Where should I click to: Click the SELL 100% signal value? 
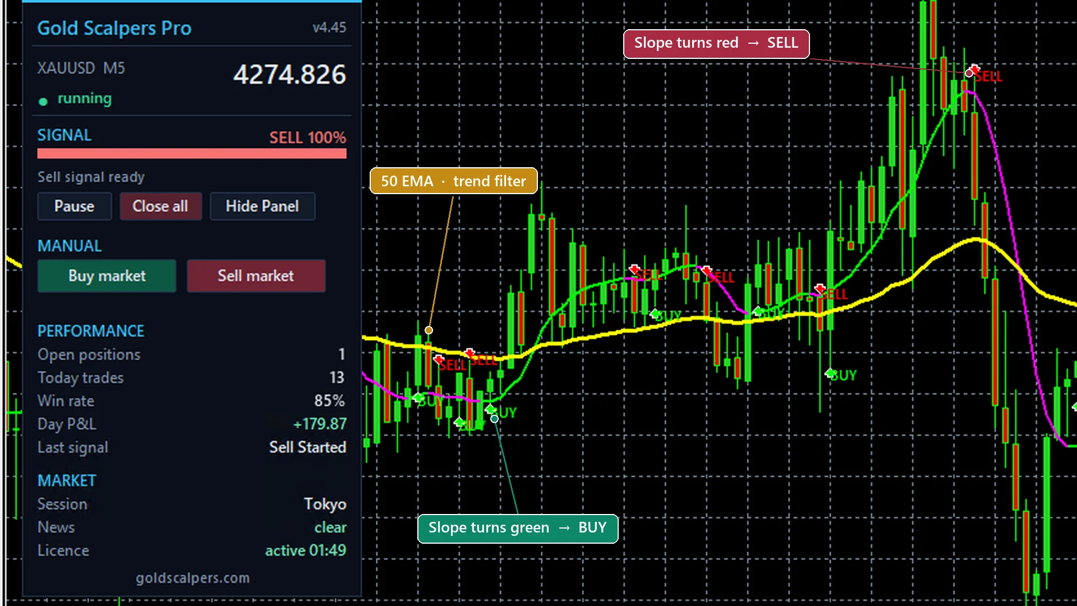(307, 137)
